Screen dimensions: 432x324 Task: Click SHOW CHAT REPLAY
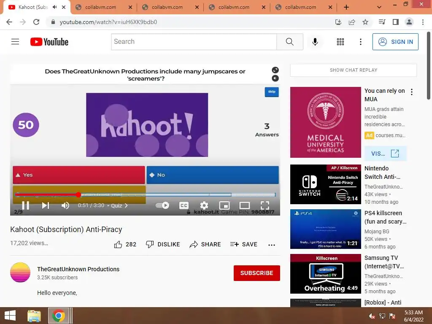pos(354,70)
